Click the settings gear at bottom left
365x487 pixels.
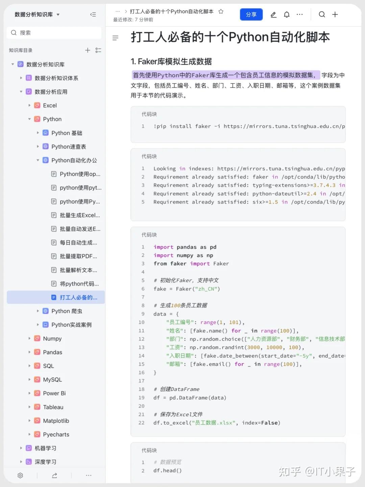[20, 475]
